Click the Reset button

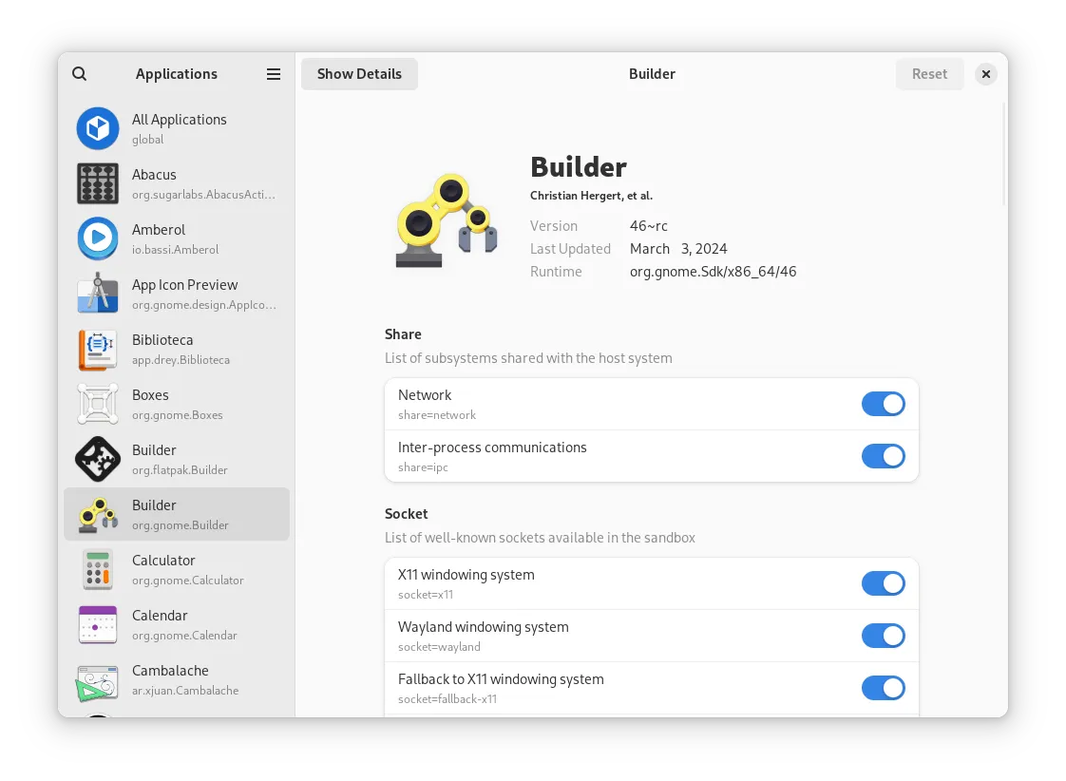coord(929,74)
